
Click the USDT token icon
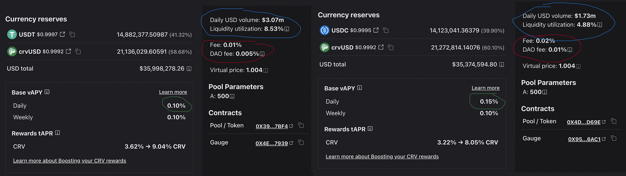12,34
